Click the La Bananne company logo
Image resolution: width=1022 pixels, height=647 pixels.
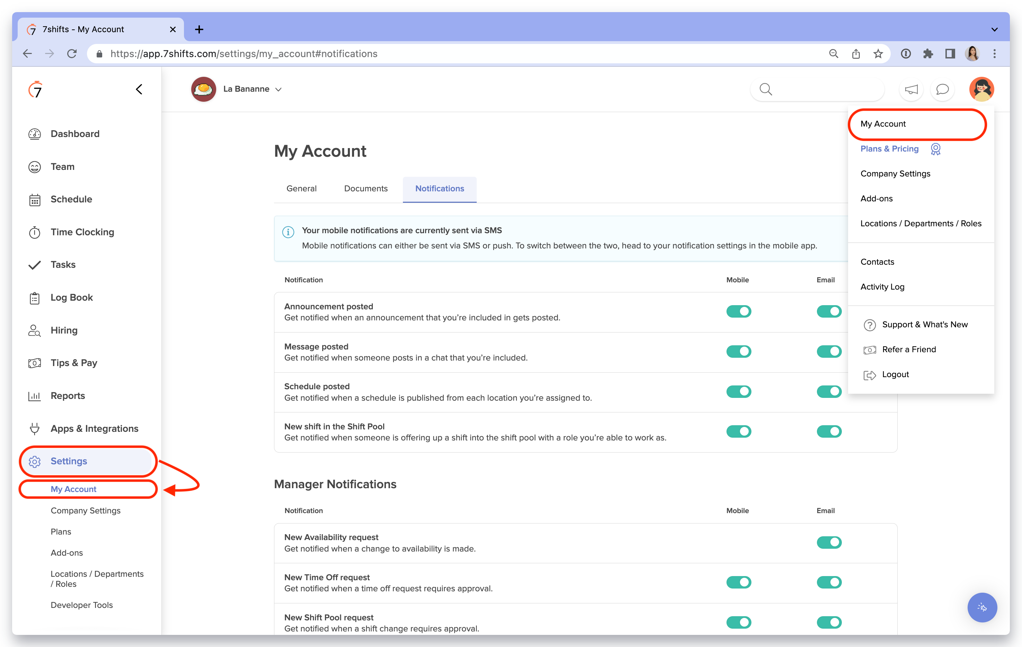[204, 89]
